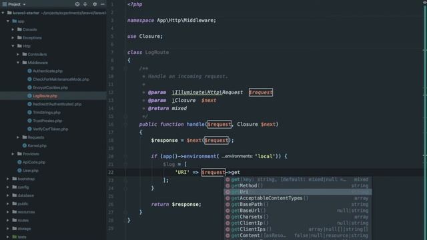Choose getBasePath() completion suggestion
Screen dimensions: 427x240
(x=298, y=205)
